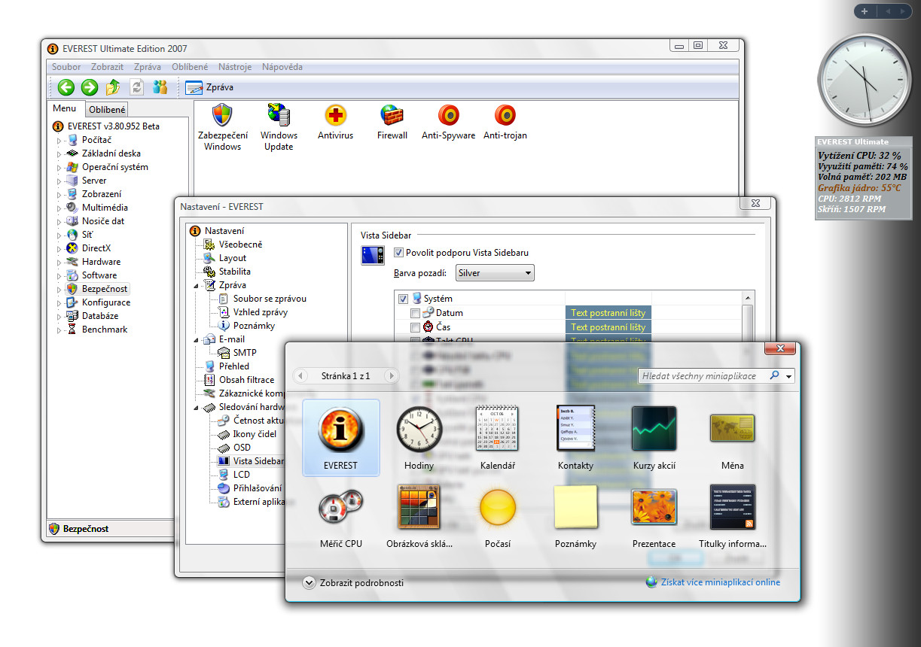Click the sidebar add gadget plus button
Viewport: 921px width, 647px height.
pos(865,11)
